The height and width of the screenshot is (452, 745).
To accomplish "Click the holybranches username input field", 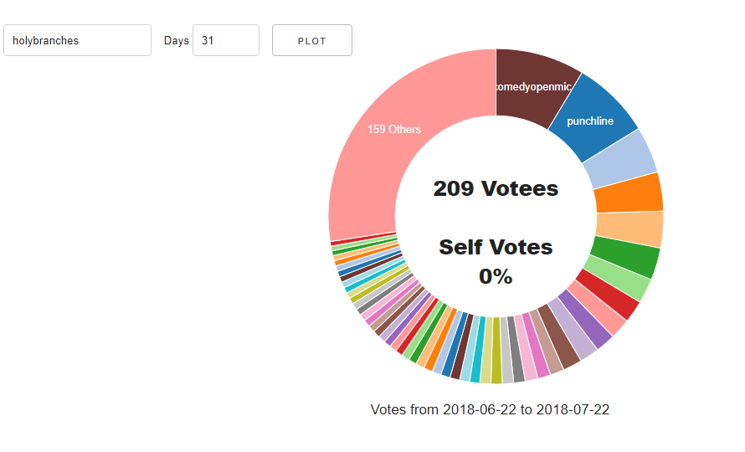I will tap(77, 40).
